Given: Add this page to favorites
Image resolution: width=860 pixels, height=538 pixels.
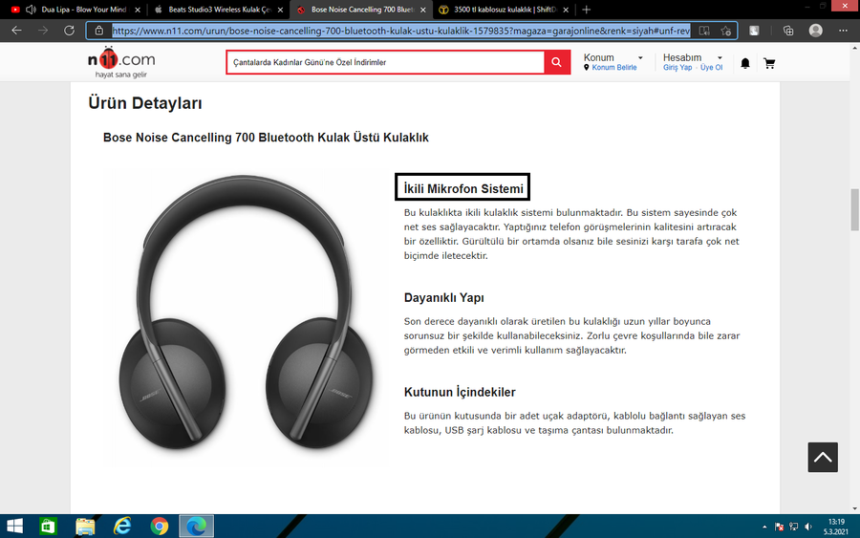Looking at the screenshot, I should coord(725,31).
